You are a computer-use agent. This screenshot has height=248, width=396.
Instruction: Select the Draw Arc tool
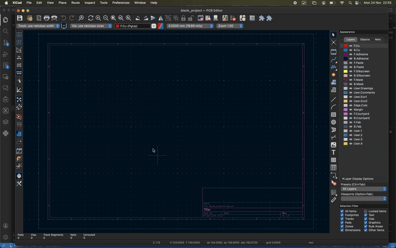click(x=334, y=107)
